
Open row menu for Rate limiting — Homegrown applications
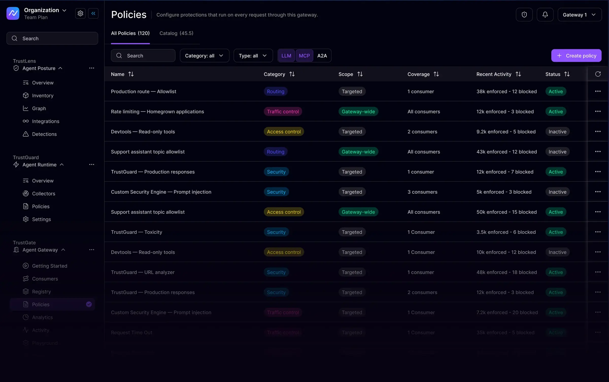coord(598,111)
